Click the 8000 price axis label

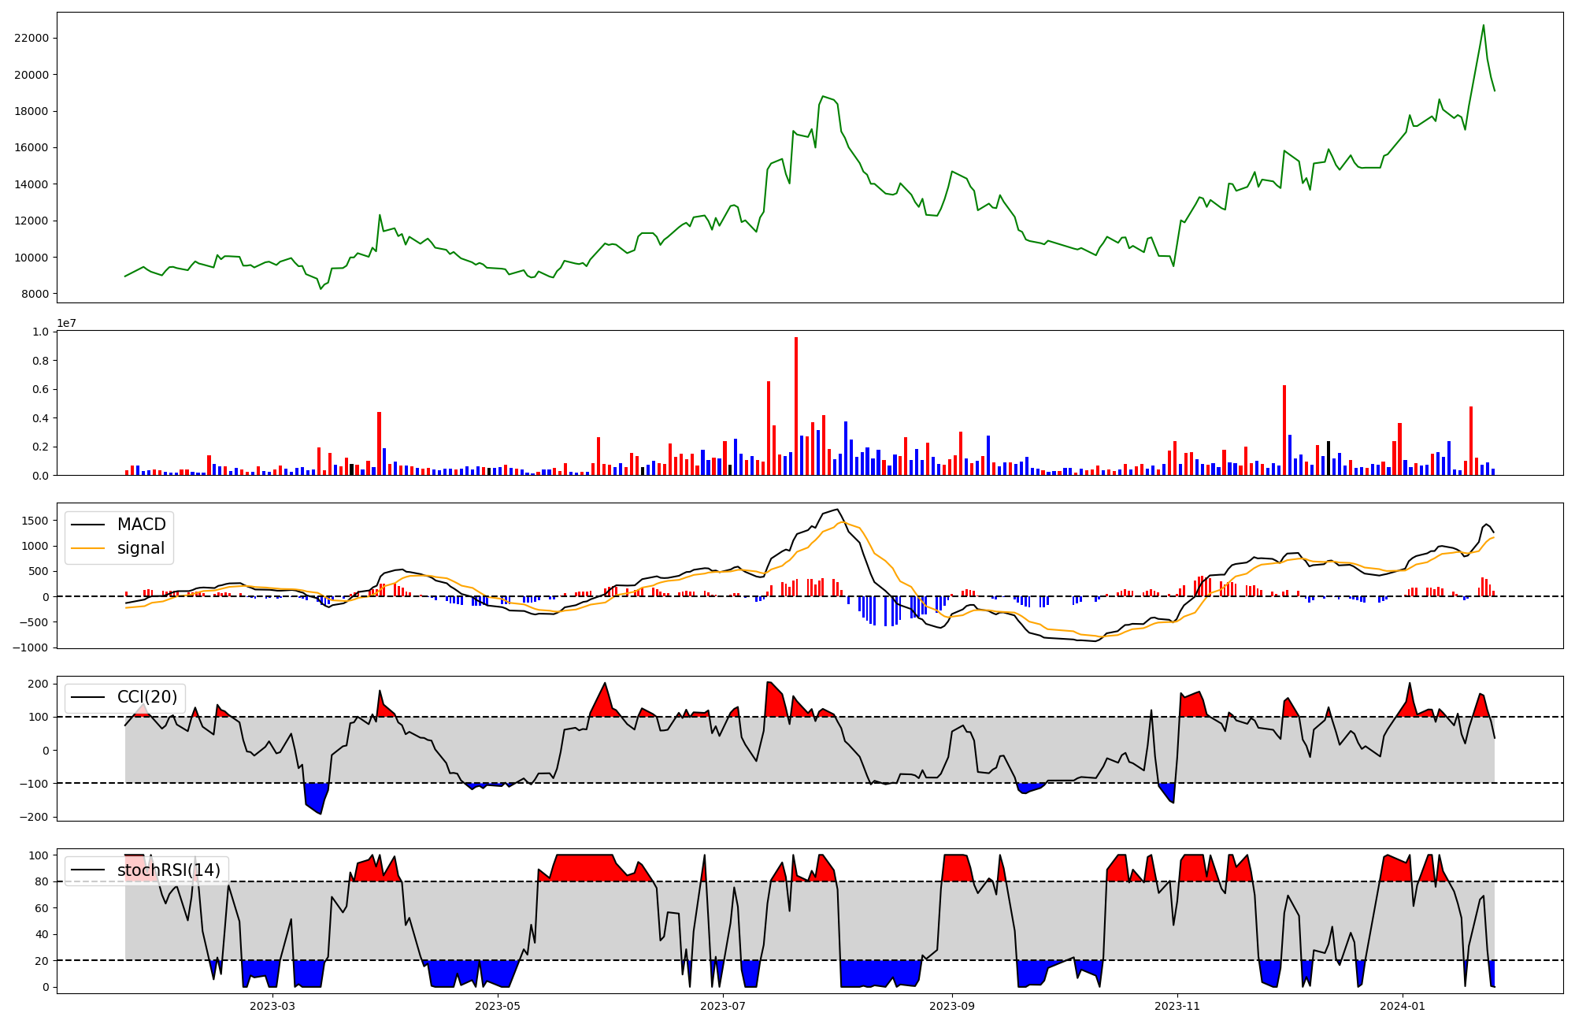coord(35,294)
